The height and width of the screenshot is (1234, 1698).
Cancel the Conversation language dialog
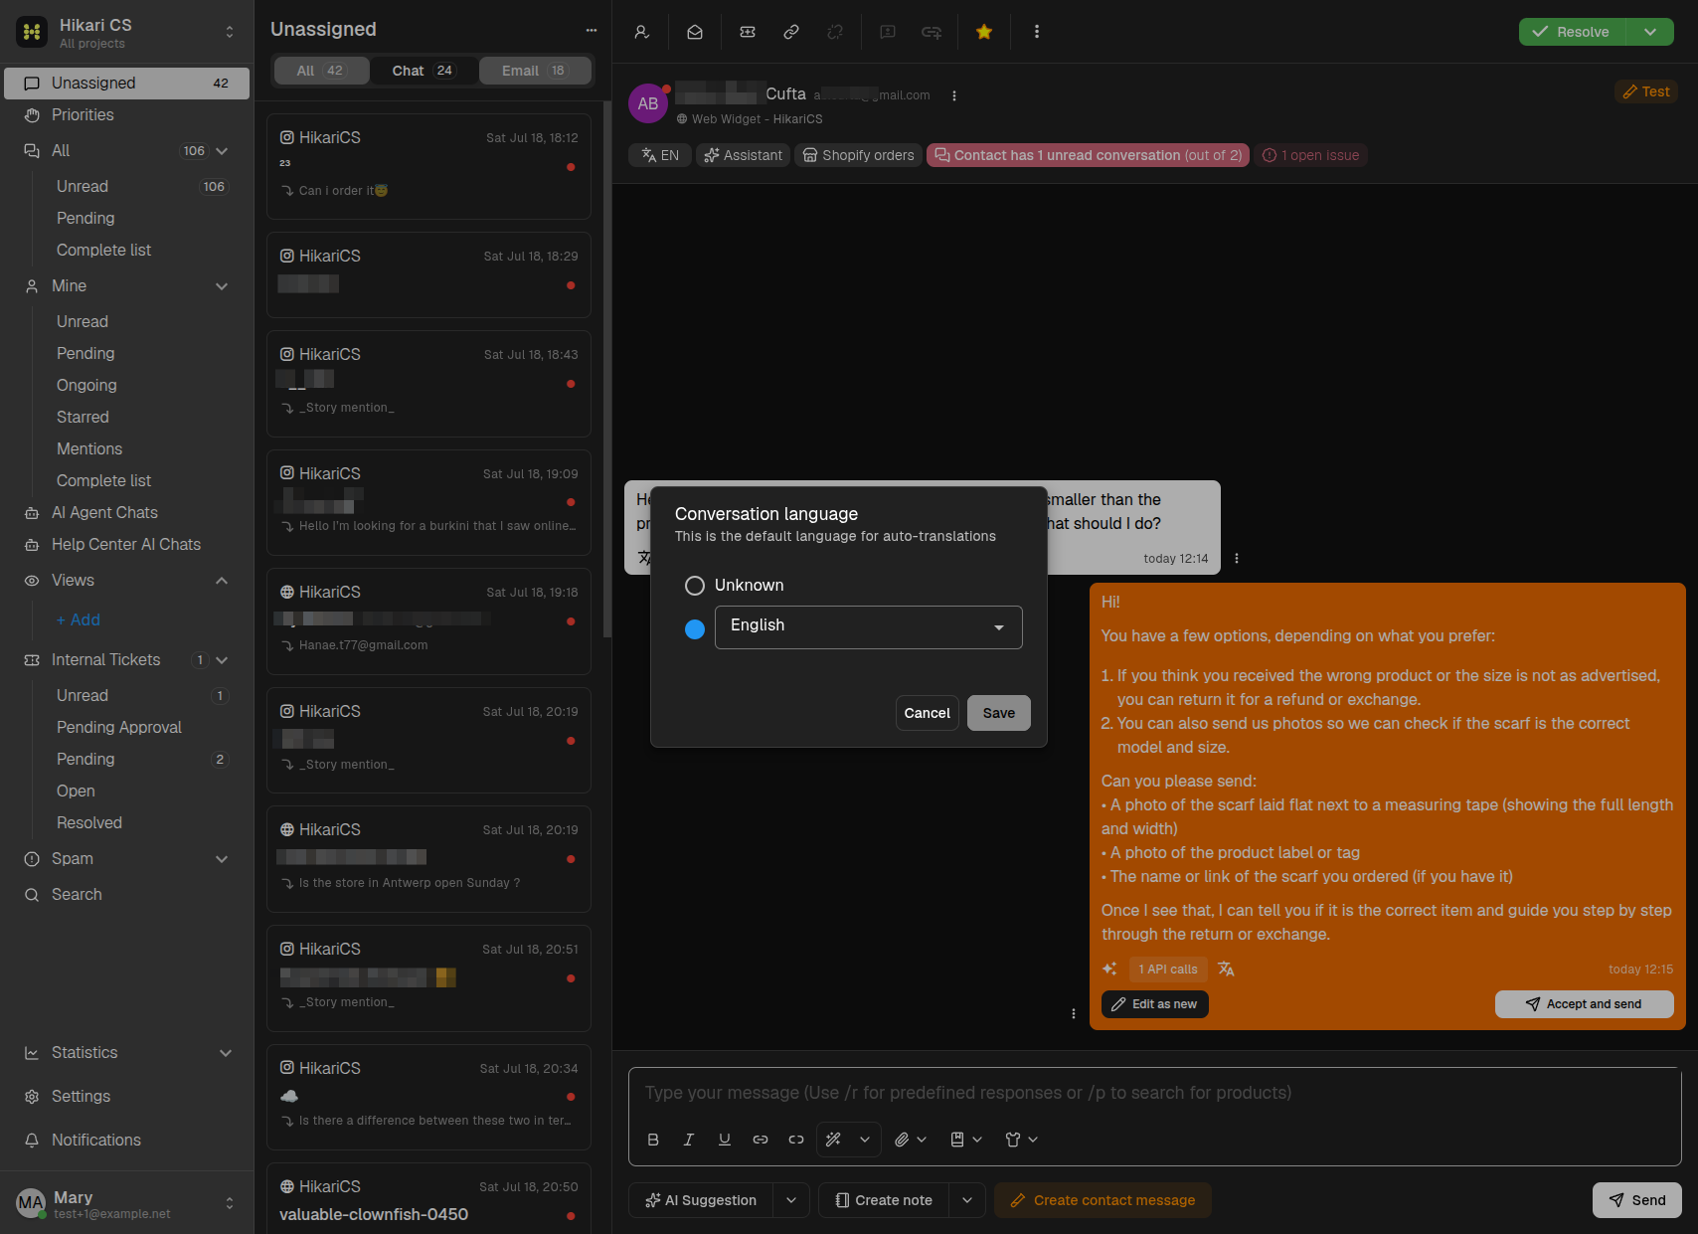pyautogui.click(x=928, y=713)
